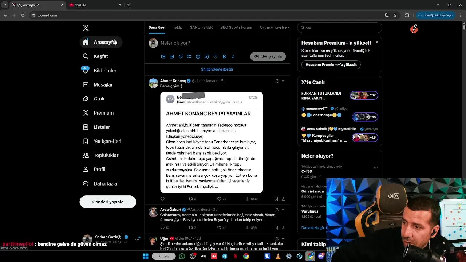The width and height of the screenshot is (466, 262).
Task: Reload the page in the browser
Action: 23,15
